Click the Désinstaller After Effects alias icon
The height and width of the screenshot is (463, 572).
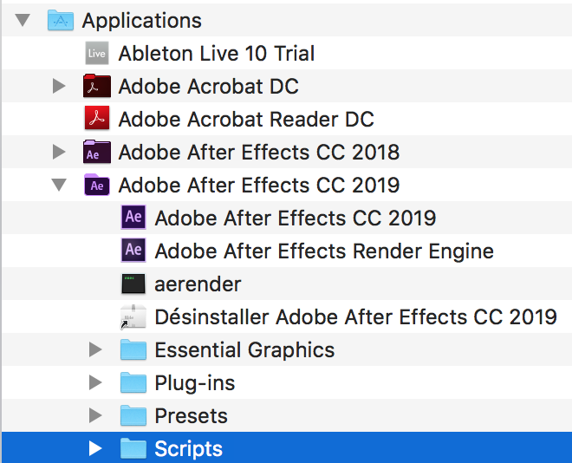[x=133, y=316]
